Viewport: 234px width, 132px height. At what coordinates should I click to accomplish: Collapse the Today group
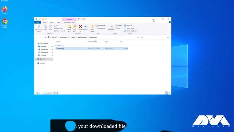coord(55,45)
